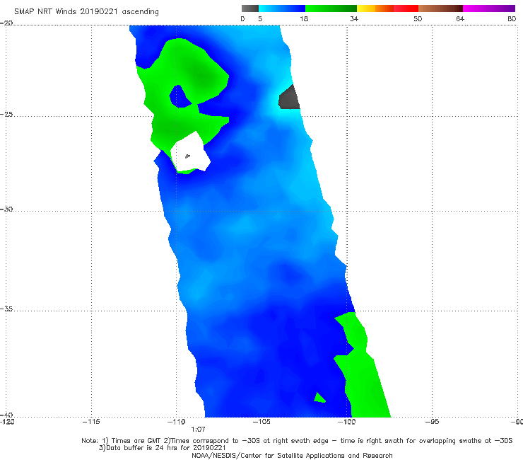
Task: Click the title 'SMAP NRT Winds 20190221 ascending'
Action: (x=86, y=12)
